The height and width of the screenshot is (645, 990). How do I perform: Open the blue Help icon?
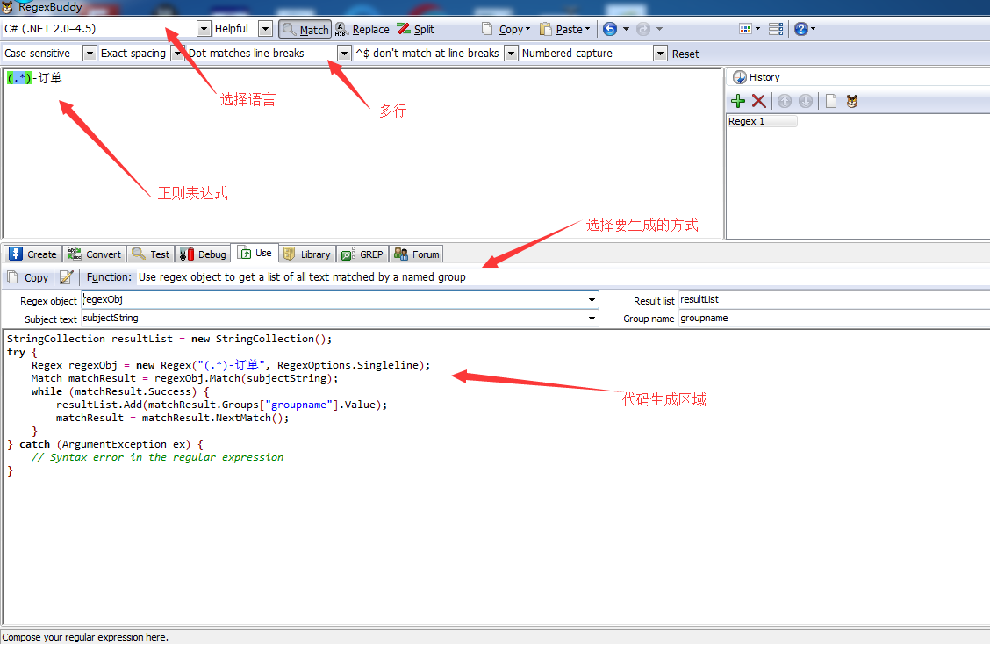click(x=800, y=29)
